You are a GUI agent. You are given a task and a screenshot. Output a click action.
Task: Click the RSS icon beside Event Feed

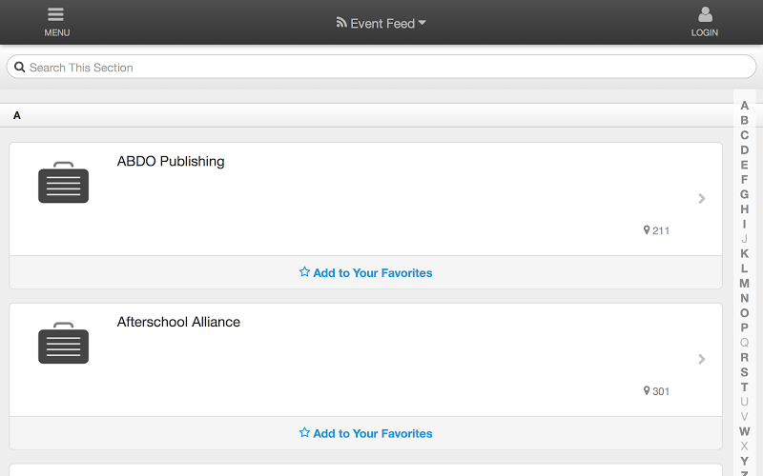341,22
